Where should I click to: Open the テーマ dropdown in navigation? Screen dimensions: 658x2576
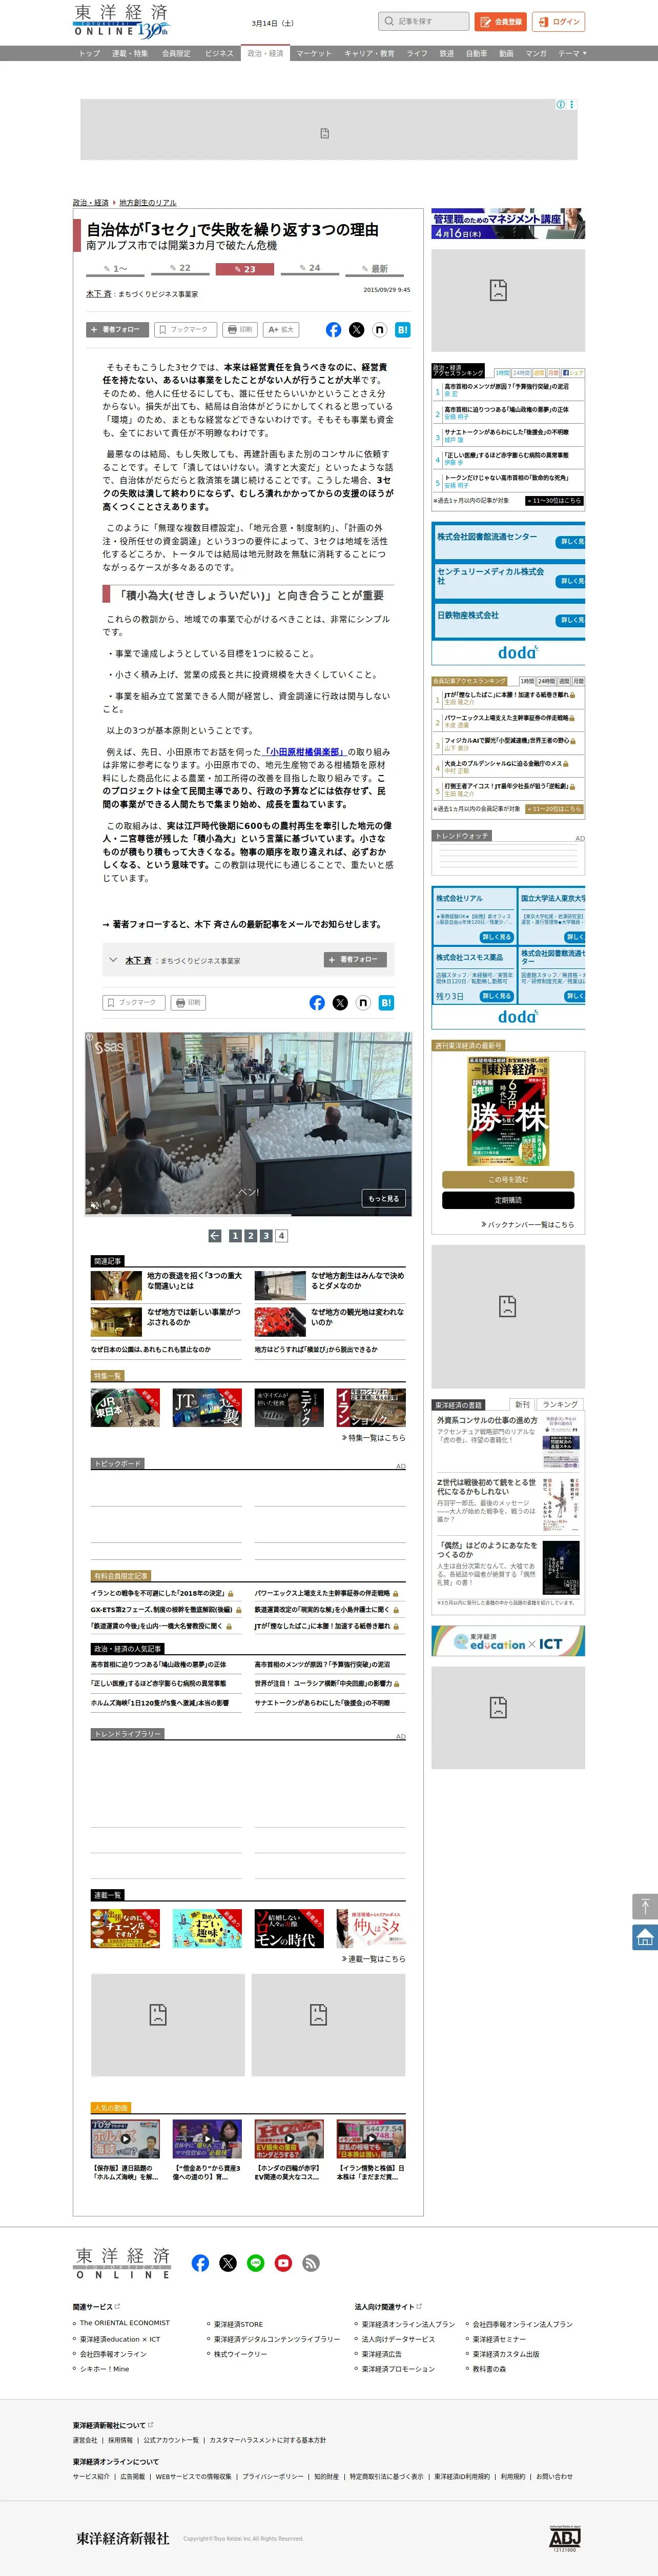[572, 53]
